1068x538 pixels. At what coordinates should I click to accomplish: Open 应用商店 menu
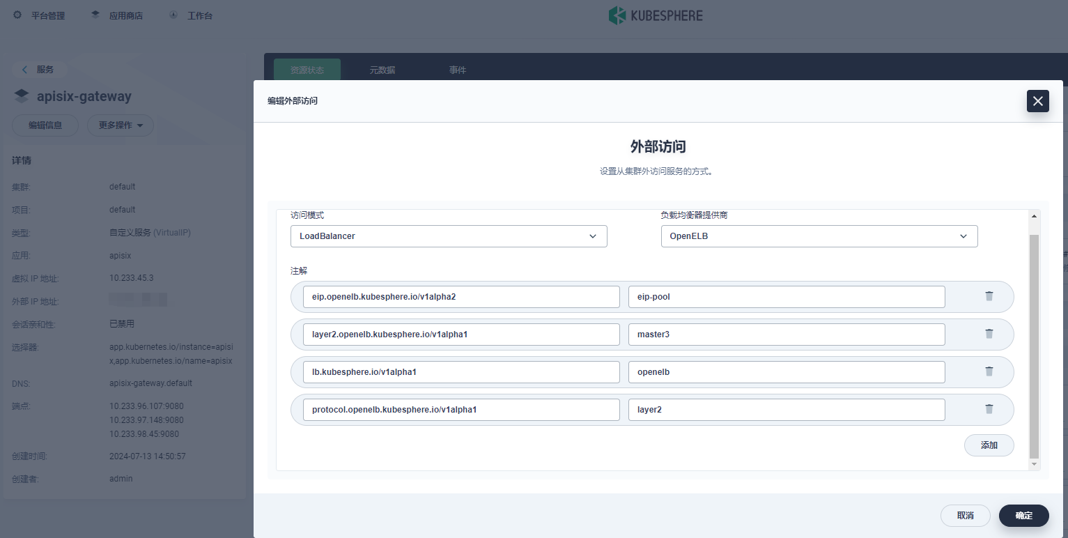pos(126,15)
